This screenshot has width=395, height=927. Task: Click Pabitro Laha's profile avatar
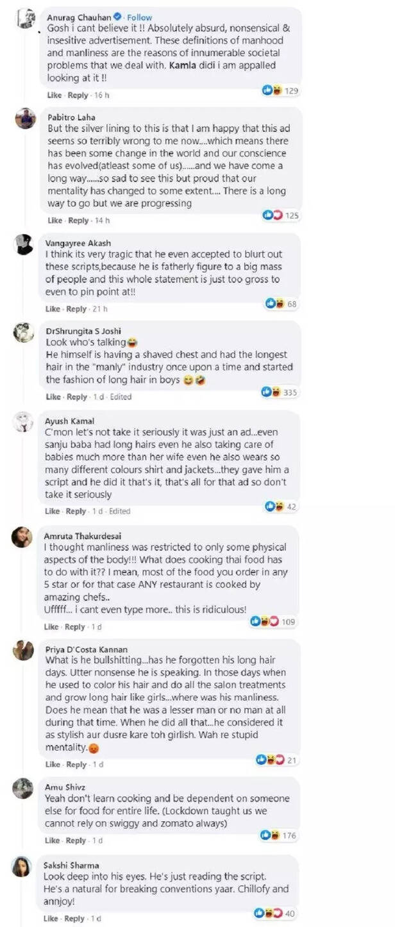point(26,118)
